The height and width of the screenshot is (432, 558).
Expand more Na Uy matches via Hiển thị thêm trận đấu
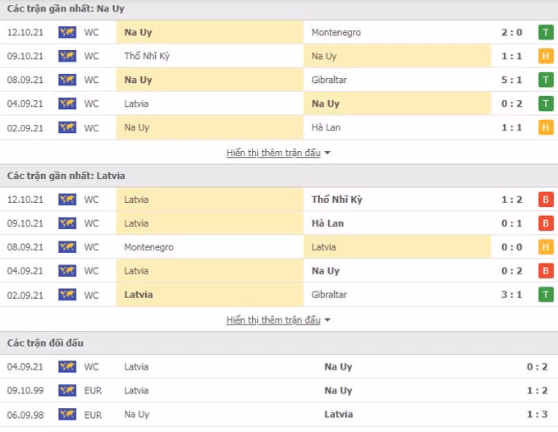tap(278, 153)
